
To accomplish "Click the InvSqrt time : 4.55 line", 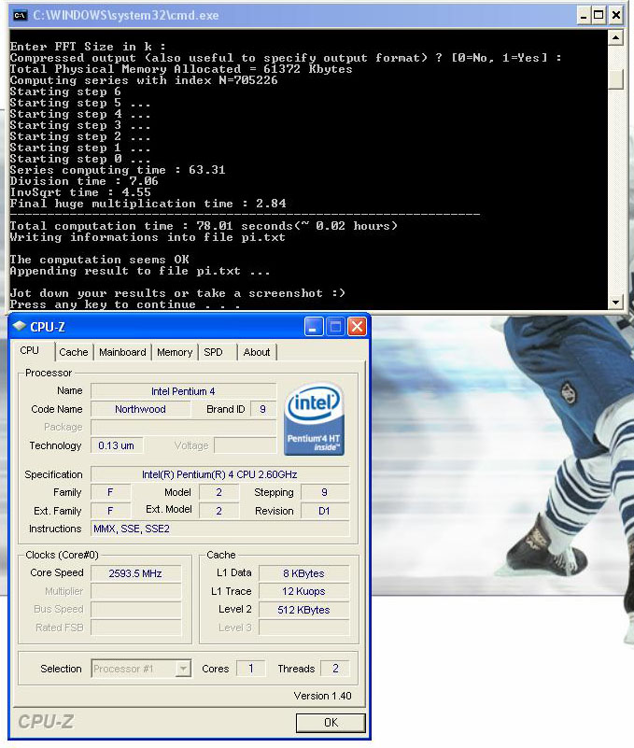I will pyautogui.click(x=80, y=192).
